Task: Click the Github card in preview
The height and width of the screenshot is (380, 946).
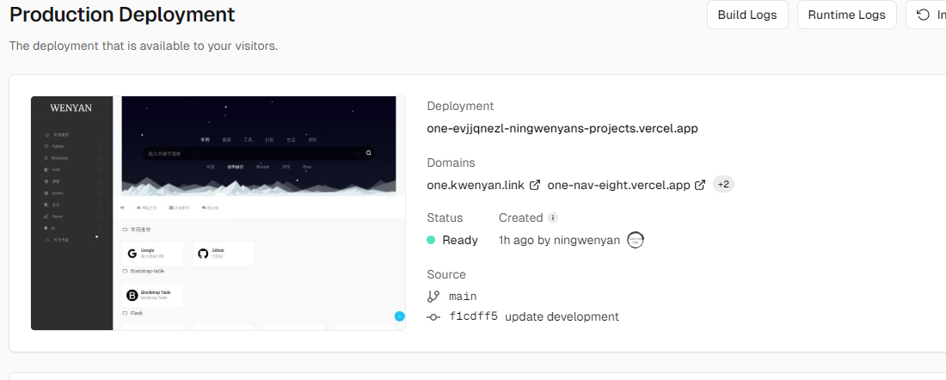Action: point(224,254)
